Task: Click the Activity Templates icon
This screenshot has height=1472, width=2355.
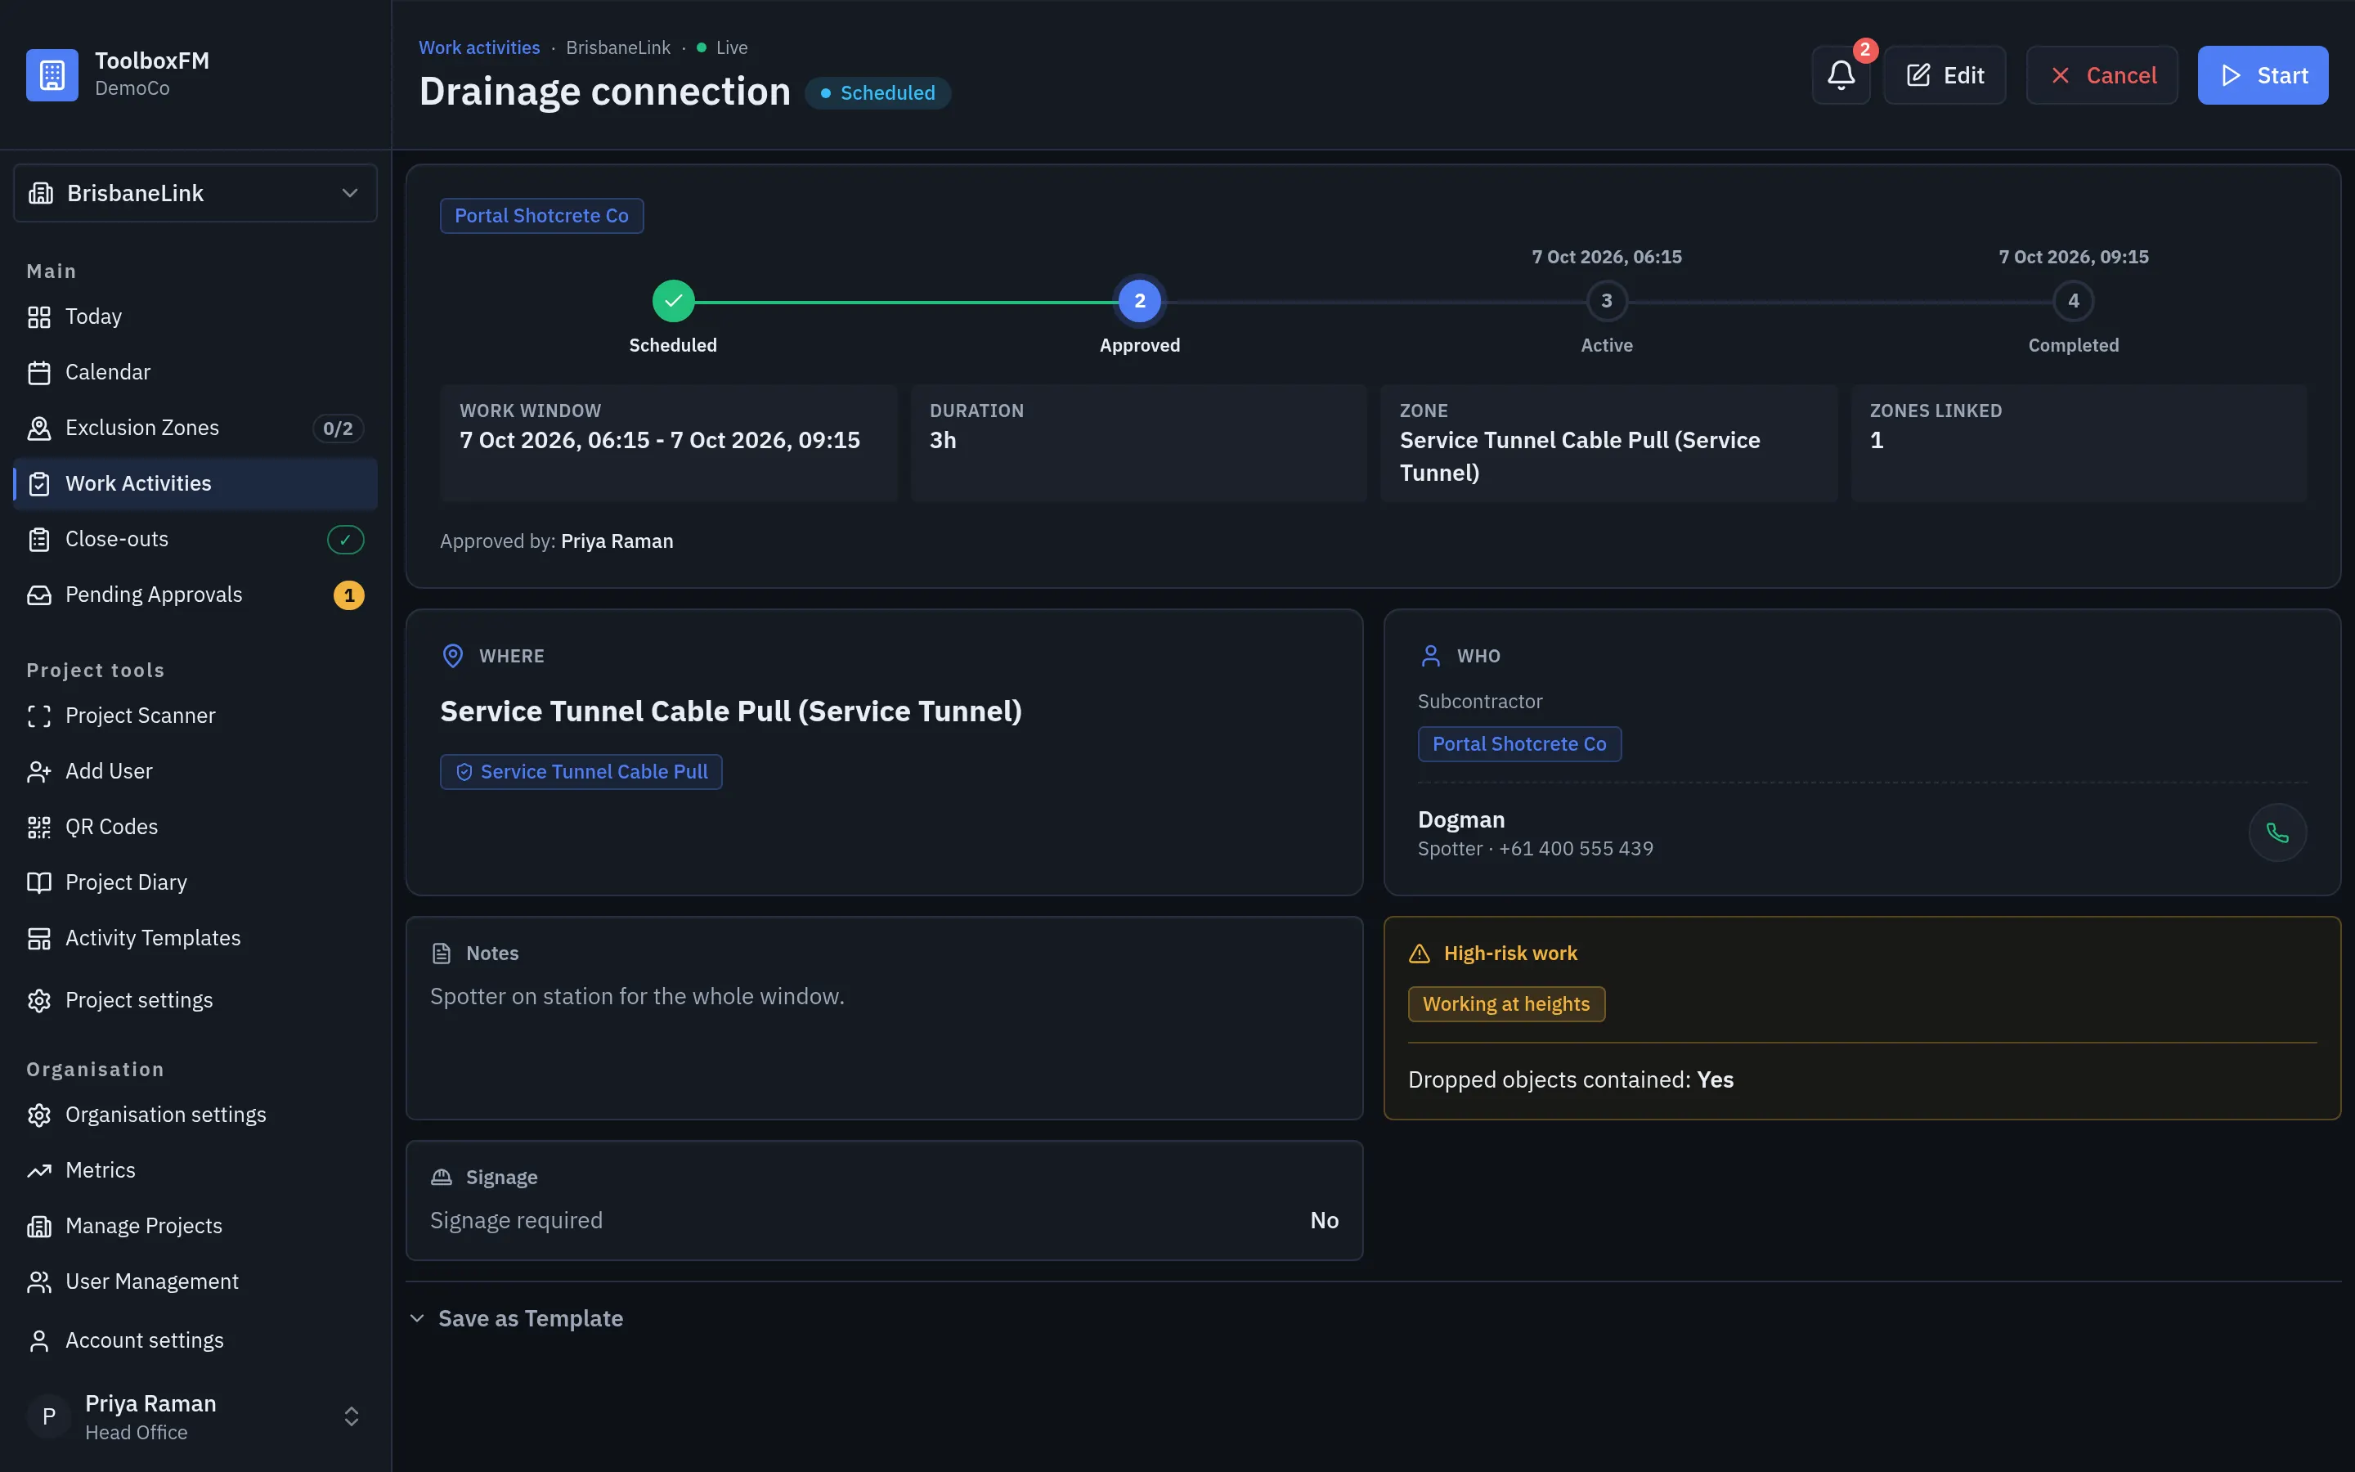Action: (39, 939)
